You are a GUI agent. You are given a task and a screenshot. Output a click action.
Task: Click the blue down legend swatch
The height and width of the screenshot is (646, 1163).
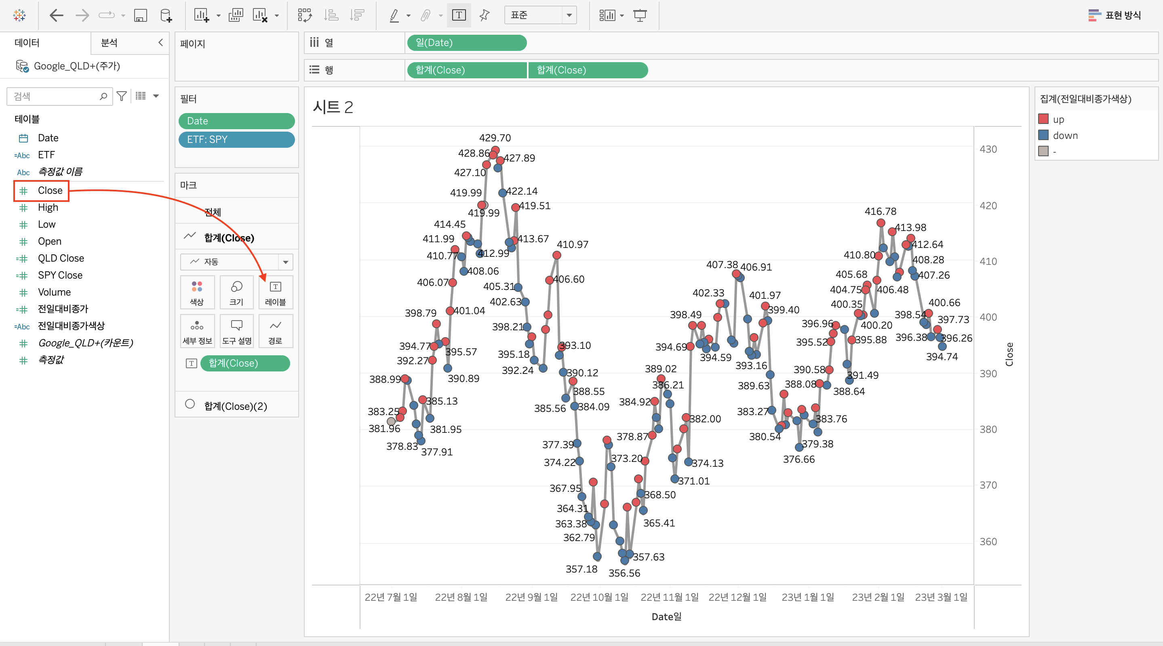click(x=1043, y=135)
